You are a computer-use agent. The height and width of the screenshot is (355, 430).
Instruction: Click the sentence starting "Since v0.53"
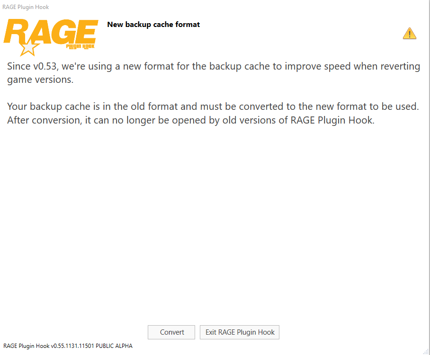[213, 66]
